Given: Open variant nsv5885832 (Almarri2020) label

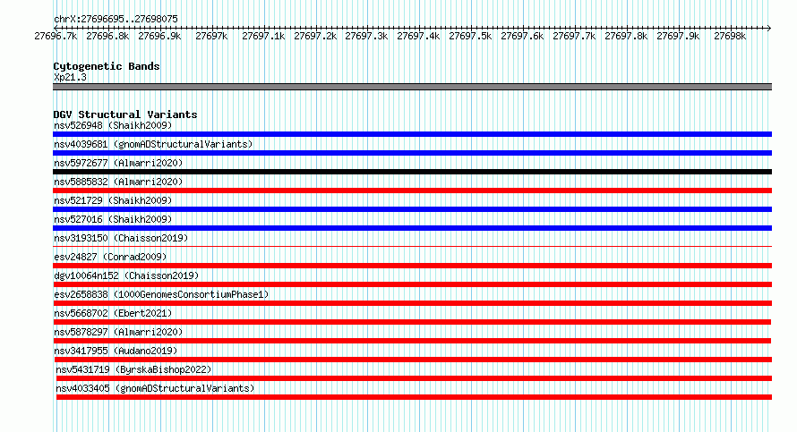Looking at the screenshot, I should tap(118, 182).
